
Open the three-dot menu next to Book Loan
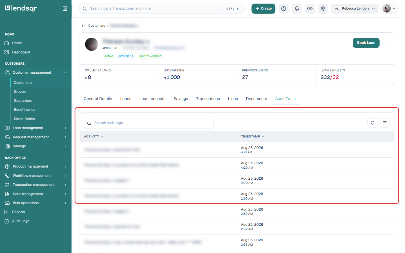385,43
